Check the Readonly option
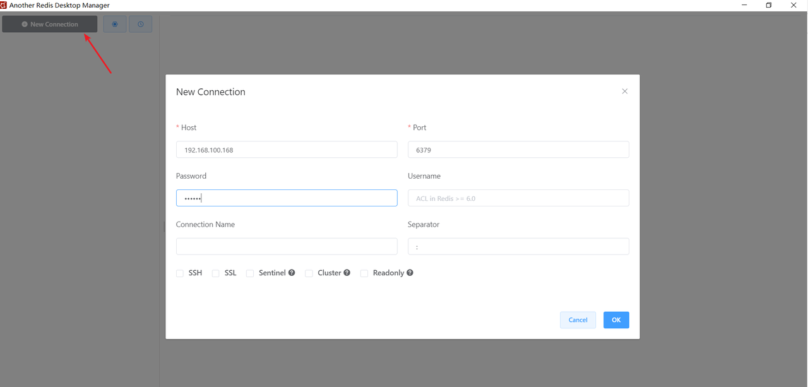 [364, 273]
